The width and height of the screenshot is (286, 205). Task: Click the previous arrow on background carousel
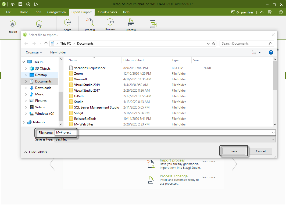click(52, 164)
